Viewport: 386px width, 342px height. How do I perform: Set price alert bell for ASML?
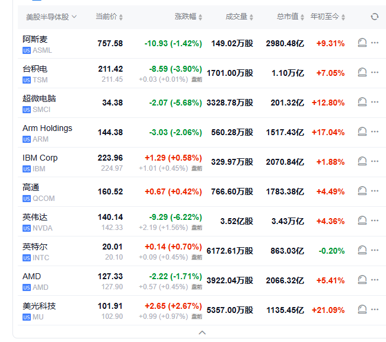coord(362,43)
